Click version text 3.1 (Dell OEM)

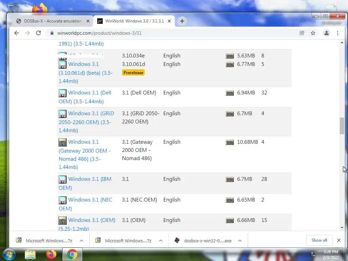click(x=139, y=93)
